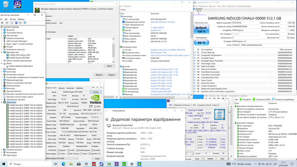This screenshot has width=297, height=167.
Task: Click the DirectX 12.0 link in AIDA64
Action: (x=156, y=30)
